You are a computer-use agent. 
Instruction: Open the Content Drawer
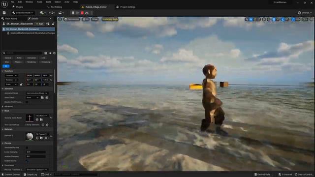click(x=11, y=175)
